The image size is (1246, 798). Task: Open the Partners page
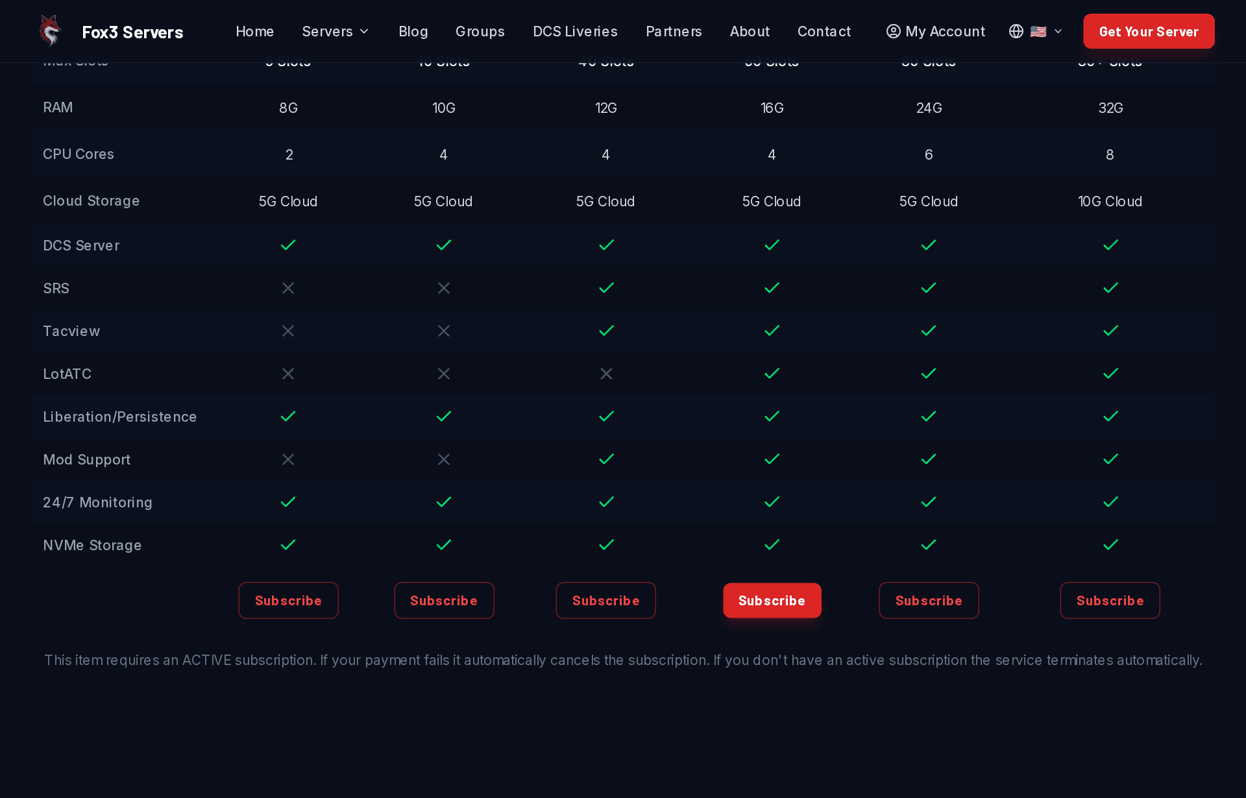coord(674,31)
